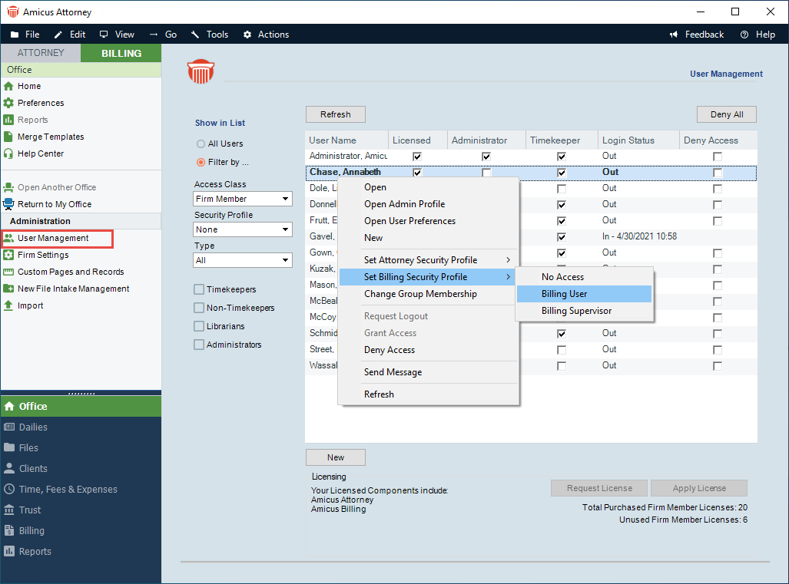Click the Help Center headset icon
The height and width of the screenshot is (584, 789).
(8, 153)
